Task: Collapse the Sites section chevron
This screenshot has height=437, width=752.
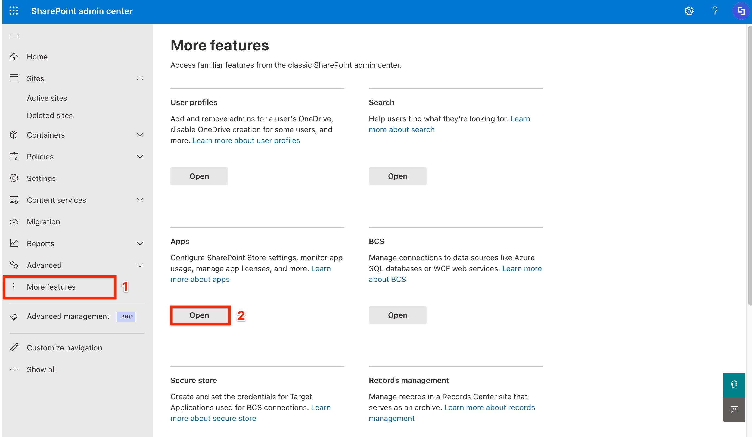Action: click(x=140, y=78)
